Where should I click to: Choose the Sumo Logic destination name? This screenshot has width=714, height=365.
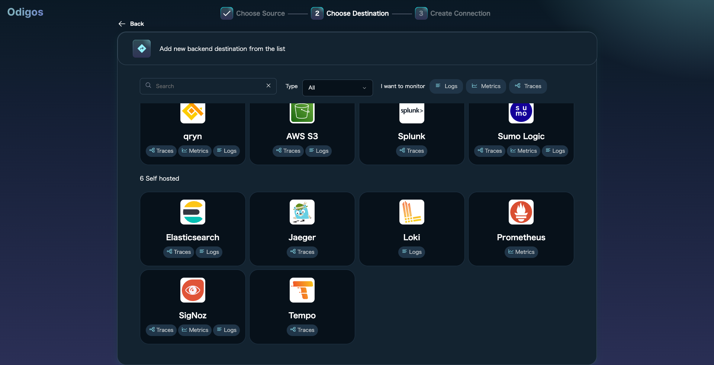pyautogui.click(x=521, y=136)
